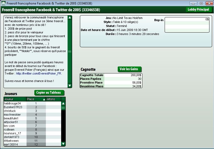This screenshot has height=149, width=214.
Task: Select player habitrouge34 row
Action: [x=32, y=103]
